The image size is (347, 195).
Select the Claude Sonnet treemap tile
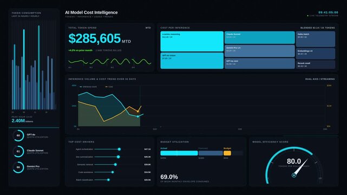pos(260,37)
